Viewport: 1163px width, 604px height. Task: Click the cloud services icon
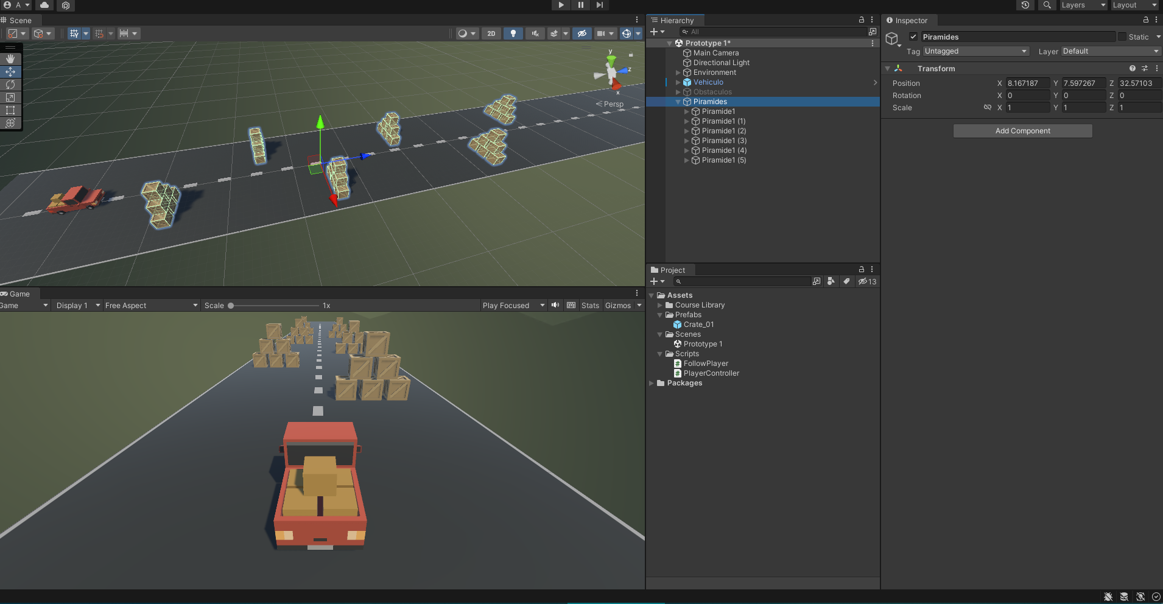tap(44, 5)
